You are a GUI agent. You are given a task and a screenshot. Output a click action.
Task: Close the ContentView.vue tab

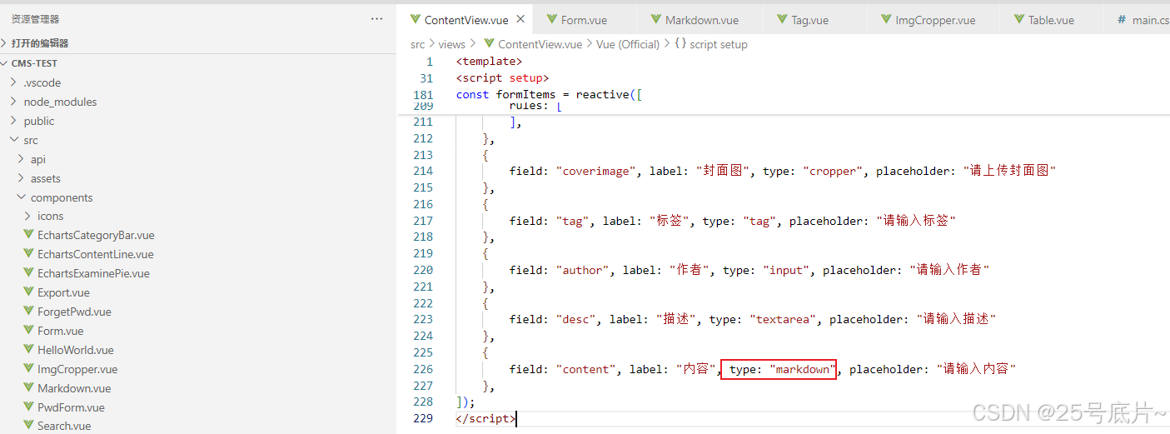[x=520, y=19]
